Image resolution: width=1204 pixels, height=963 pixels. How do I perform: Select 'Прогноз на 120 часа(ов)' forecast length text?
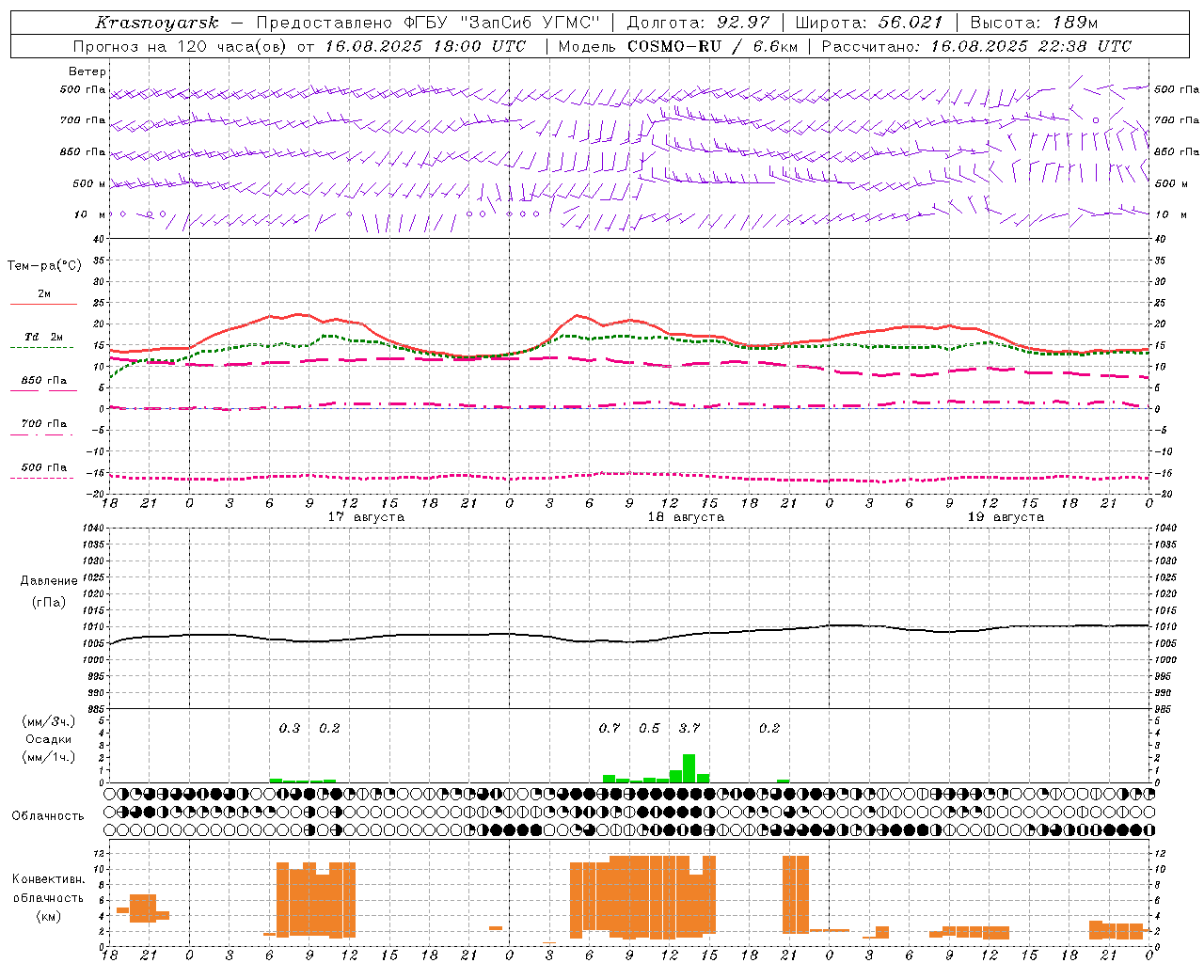coord(179,46)
